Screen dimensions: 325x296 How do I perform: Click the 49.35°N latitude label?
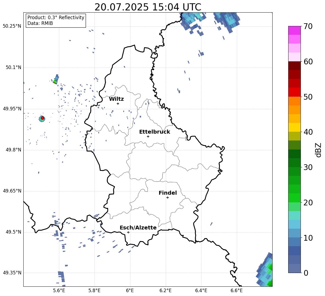pos(12,273)
